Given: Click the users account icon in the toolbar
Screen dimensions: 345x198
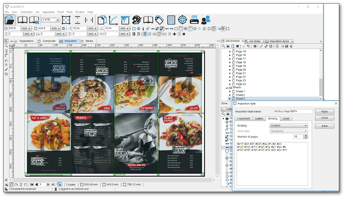Looking at the screenshot, I should click(x=206, y=20).
